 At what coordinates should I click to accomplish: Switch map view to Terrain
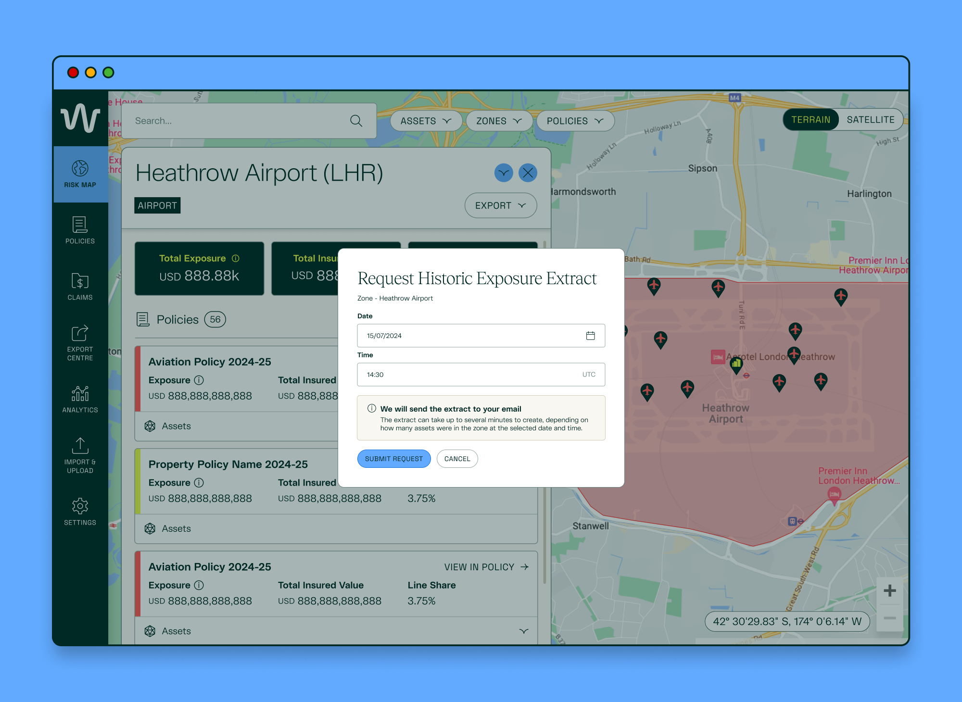811,120
